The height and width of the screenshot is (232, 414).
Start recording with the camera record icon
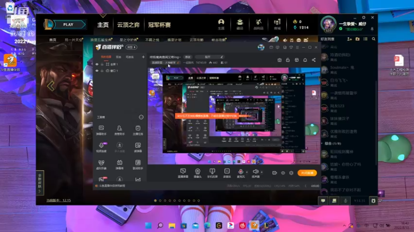[x=275, y=173]
